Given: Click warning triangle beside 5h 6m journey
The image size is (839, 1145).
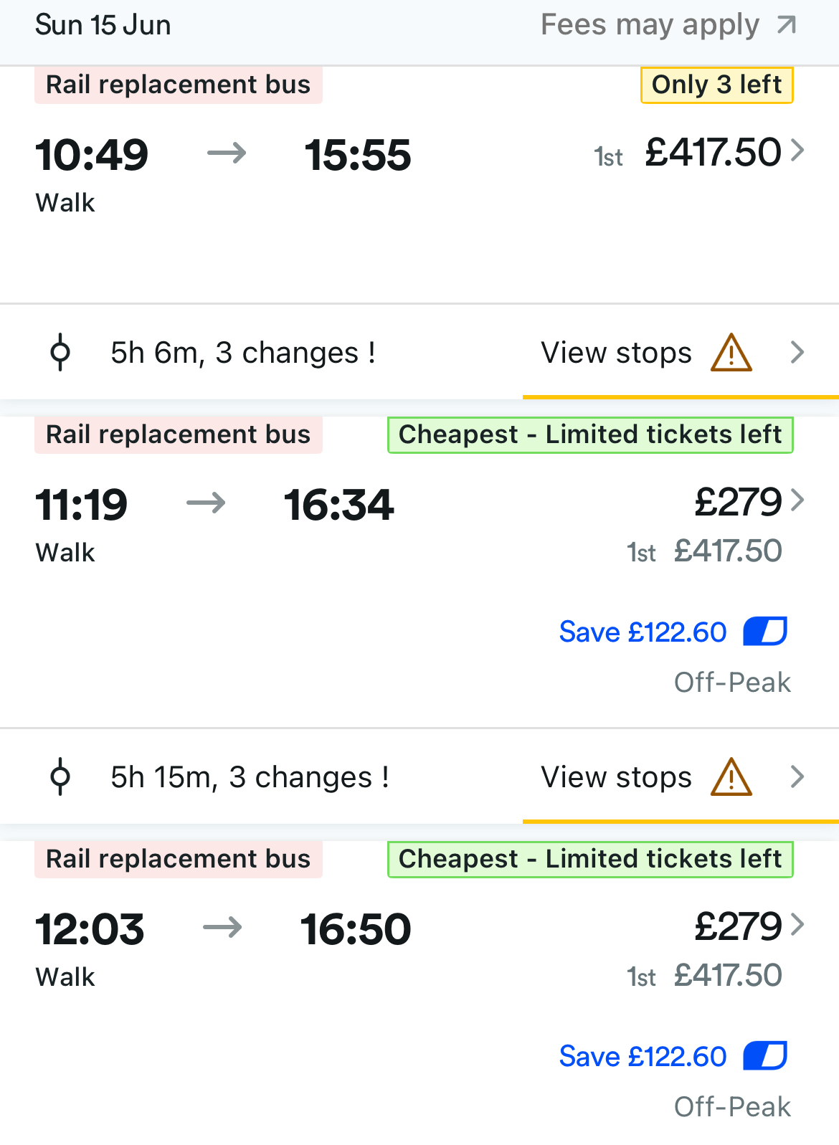Looking at the screenshot, I should point(731,353).
